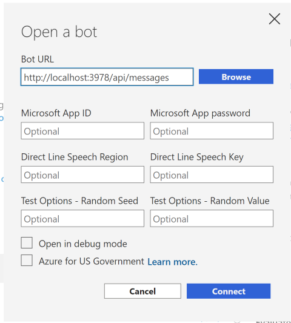Click the "Open a bot" dialog heading
This screenshot has height=323, width=291.
tap(59, 32)
